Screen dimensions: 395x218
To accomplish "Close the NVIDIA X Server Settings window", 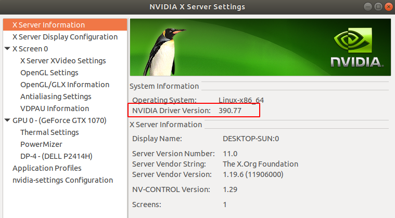I will [388, 7].
